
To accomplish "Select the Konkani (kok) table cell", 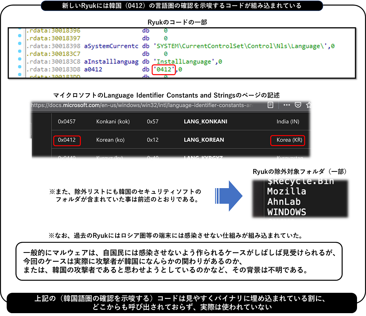I will click(113, 121).
